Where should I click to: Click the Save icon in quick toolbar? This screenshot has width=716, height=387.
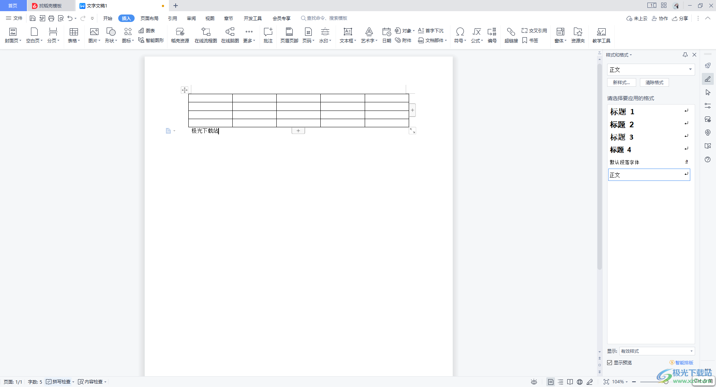click(32, 18)
